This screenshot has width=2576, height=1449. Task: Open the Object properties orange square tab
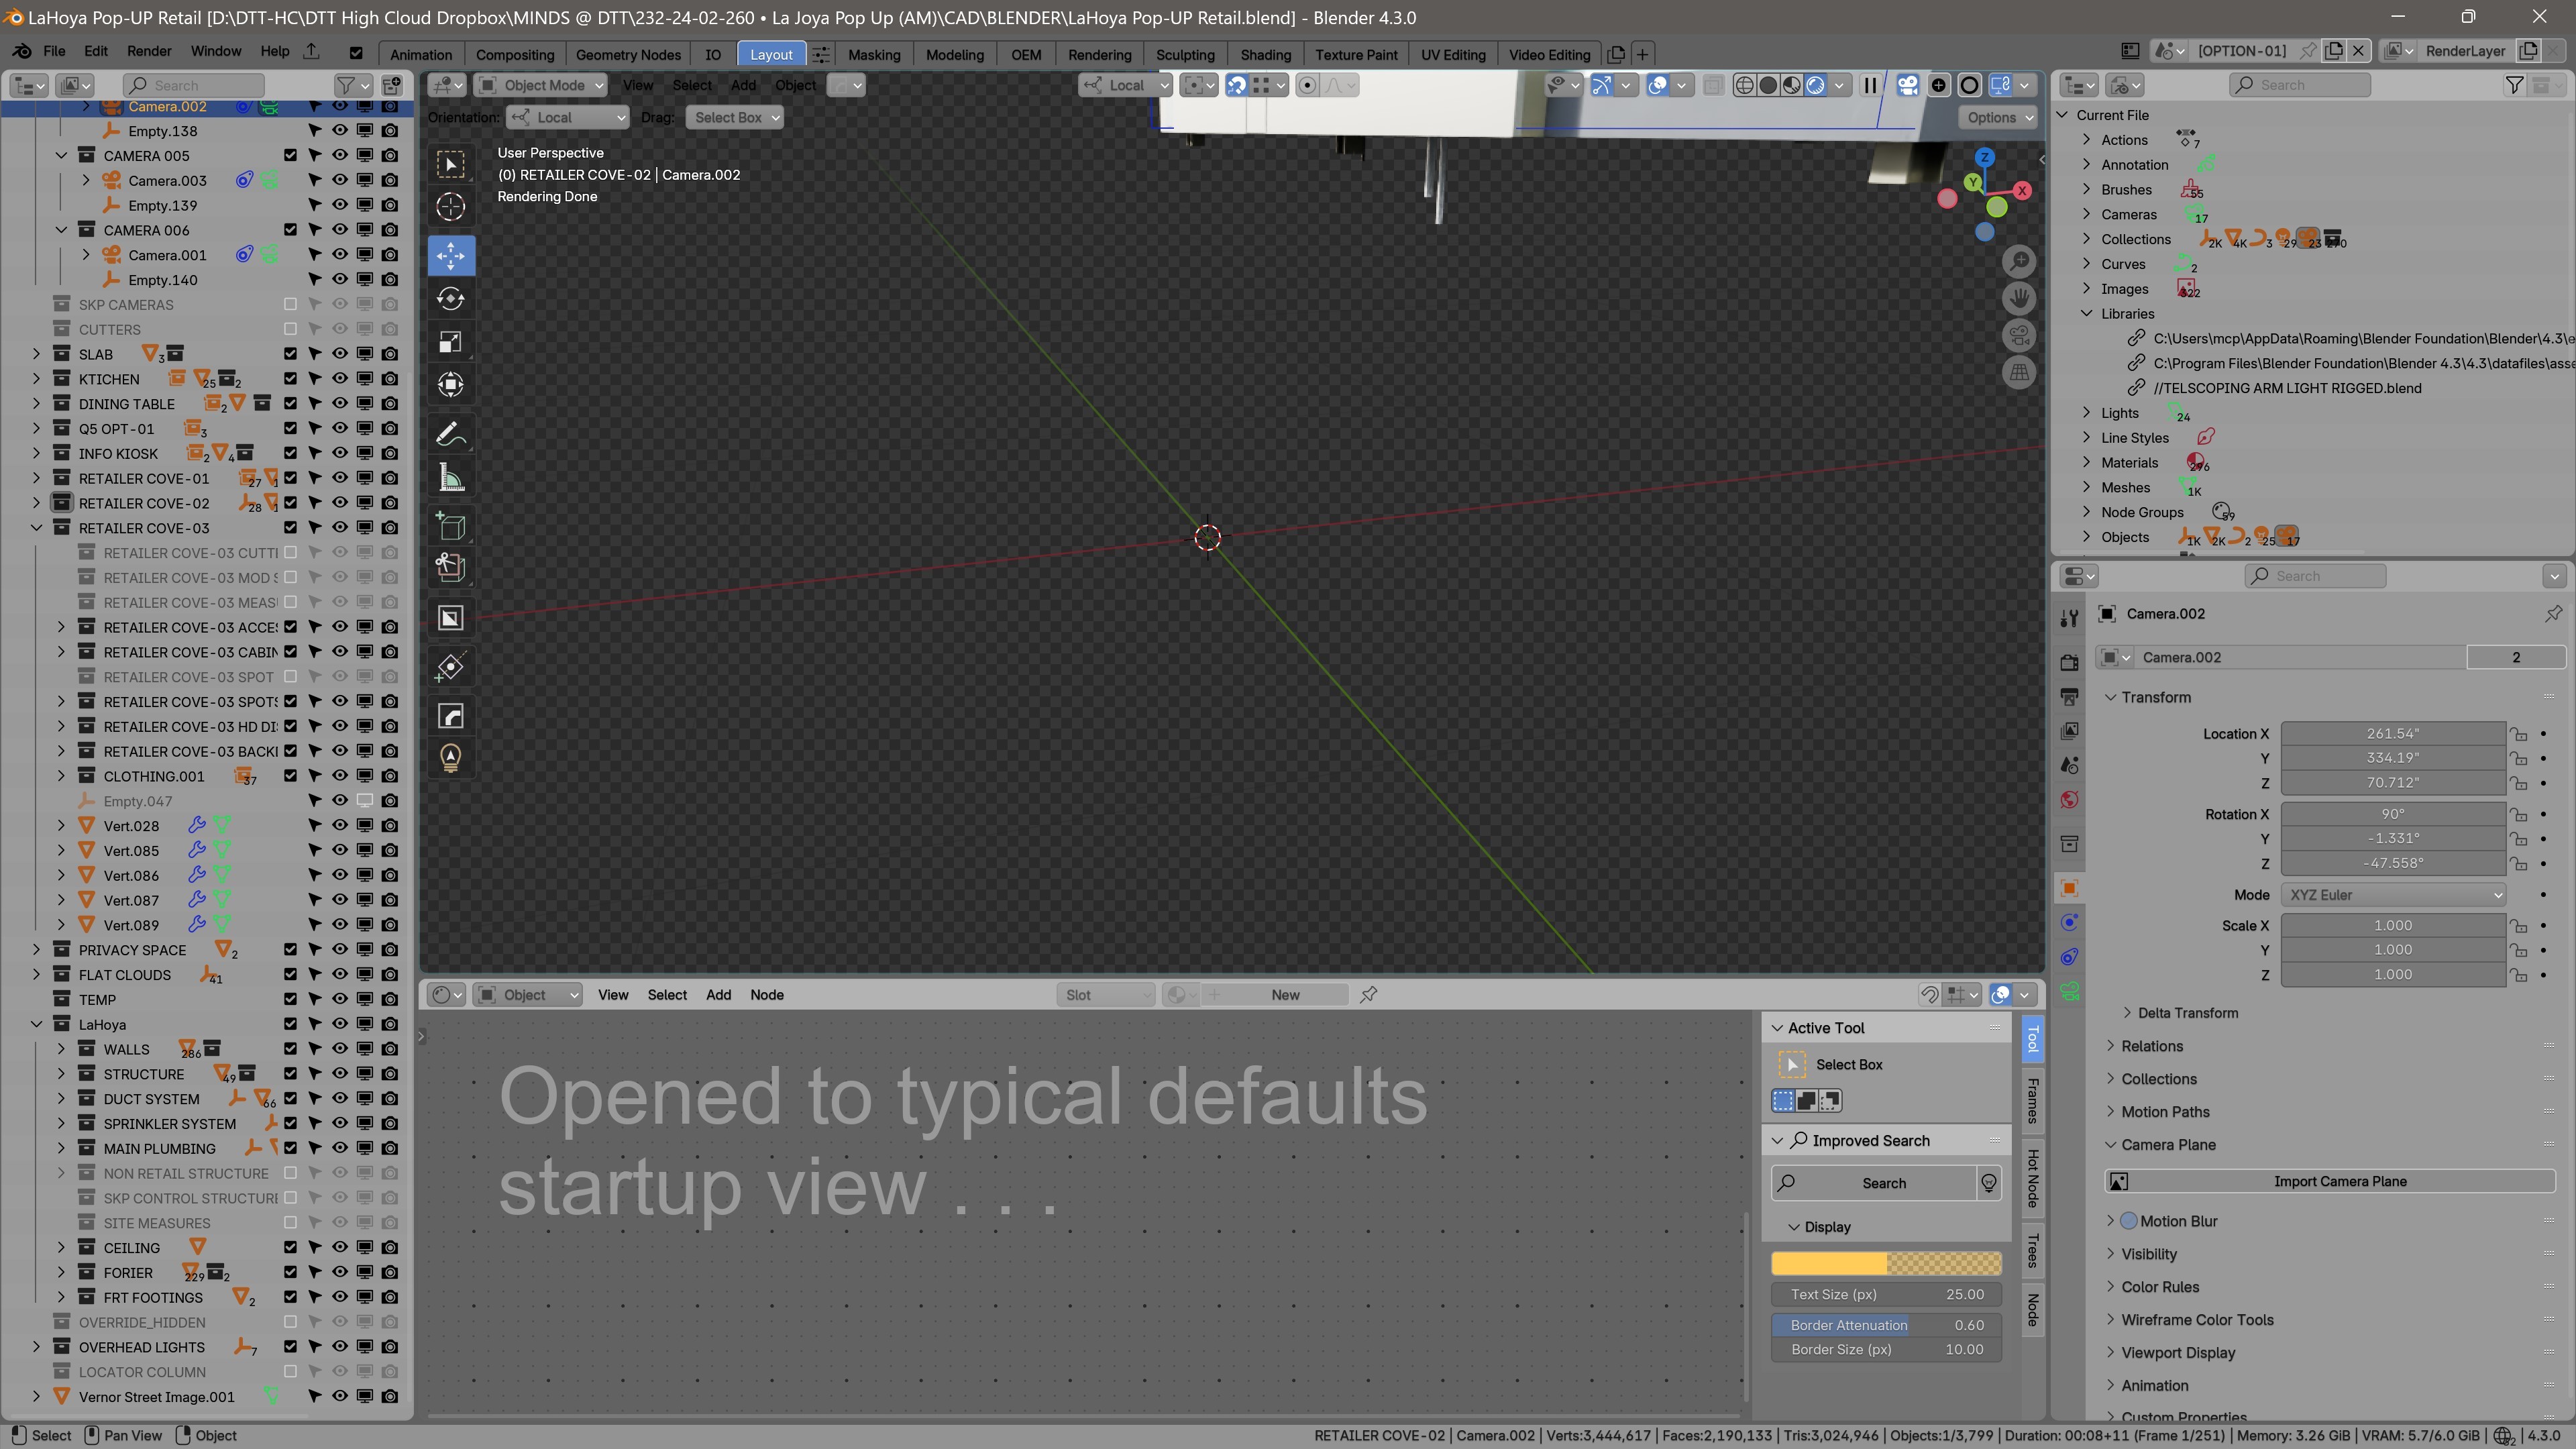pyautogui.click(x=2069, y=888)
